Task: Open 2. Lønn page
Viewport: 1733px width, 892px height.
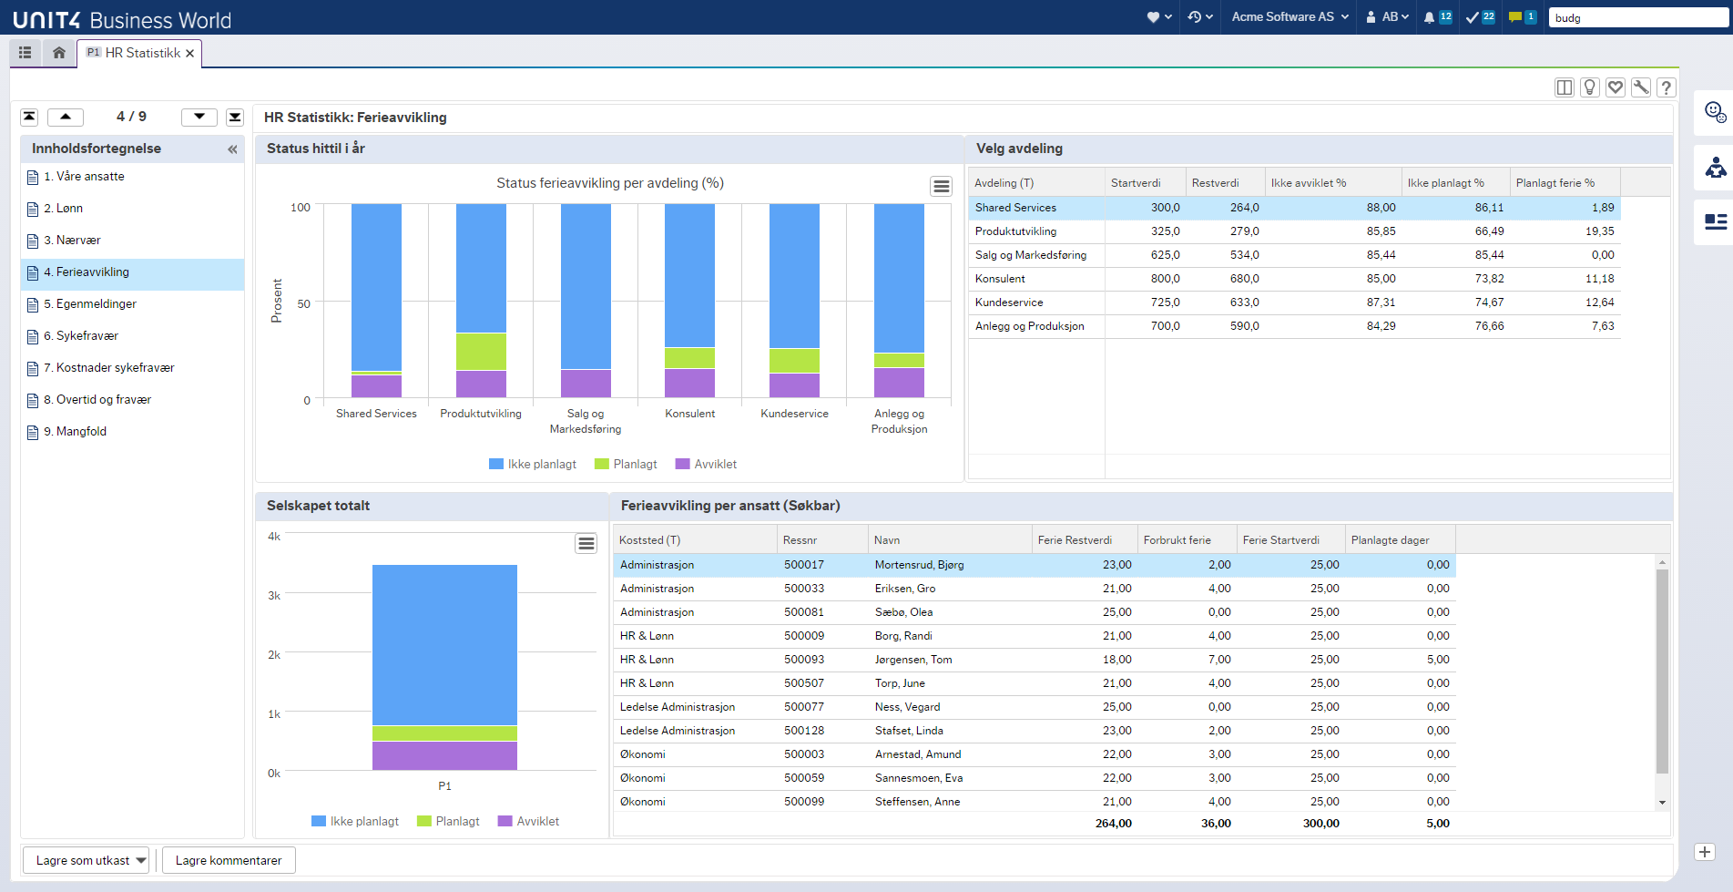Action: click(132, 209)
